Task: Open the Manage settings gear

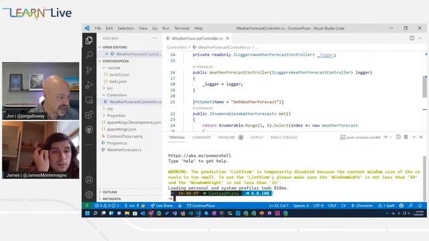Action: coord(89,195)
